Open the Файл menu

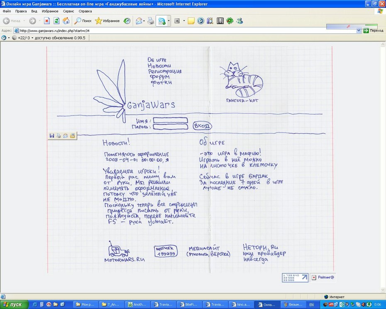click(x=7, y=11)
